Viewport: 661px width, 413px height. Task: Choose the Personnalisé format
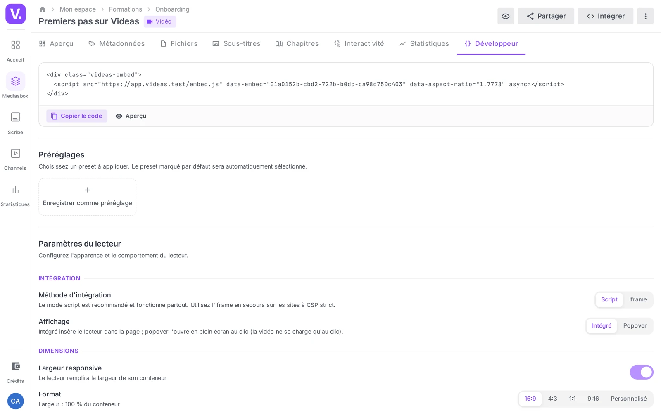[x=629, y=399]
